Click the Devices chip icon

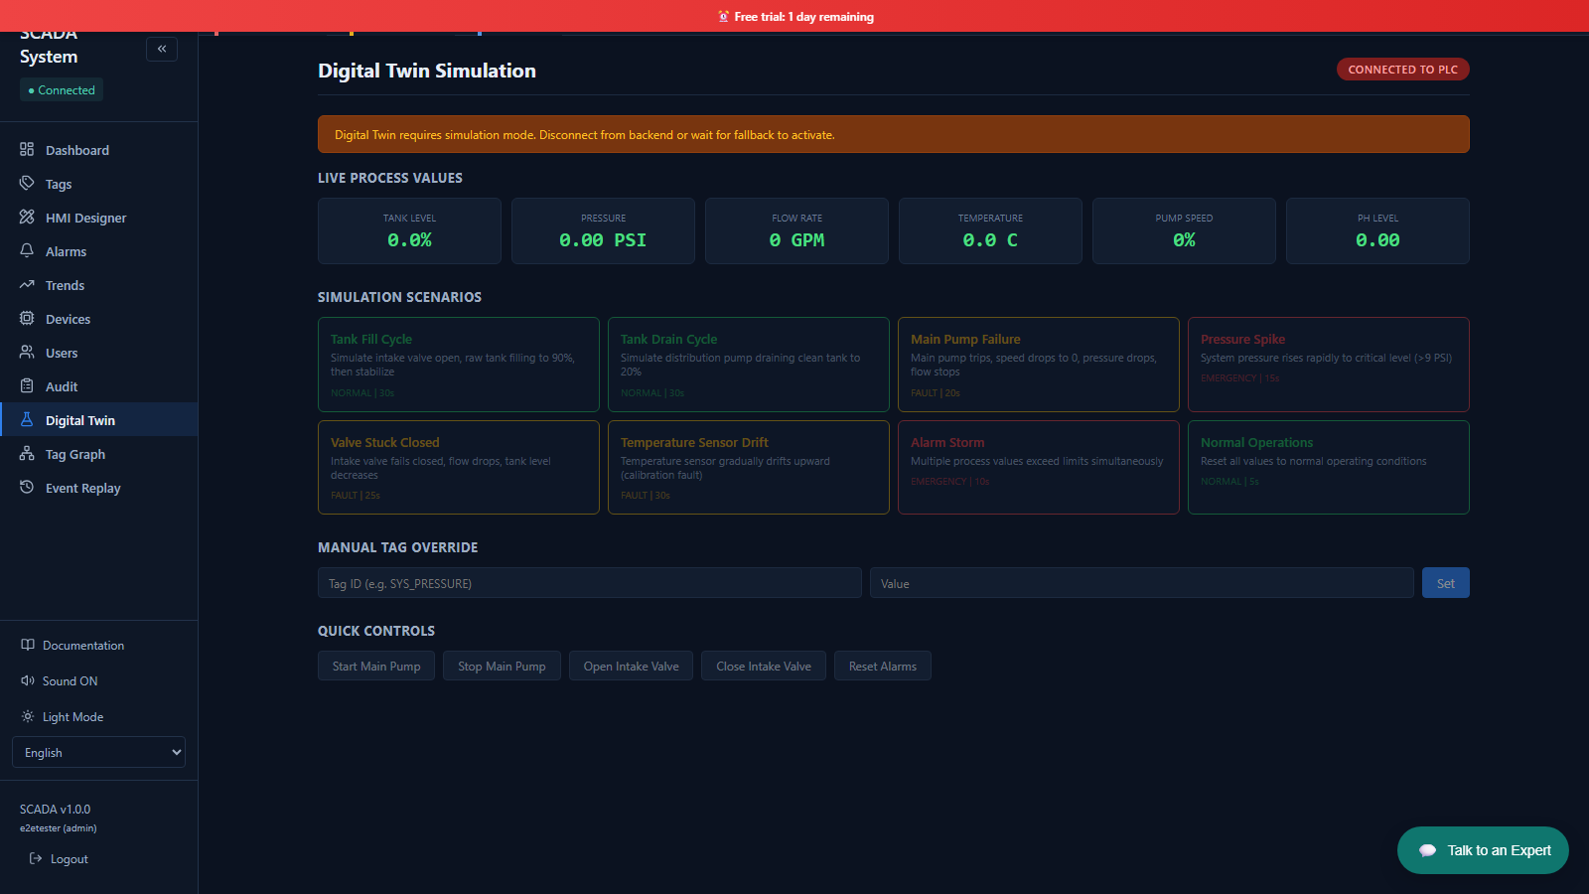[x=27, y=318]
